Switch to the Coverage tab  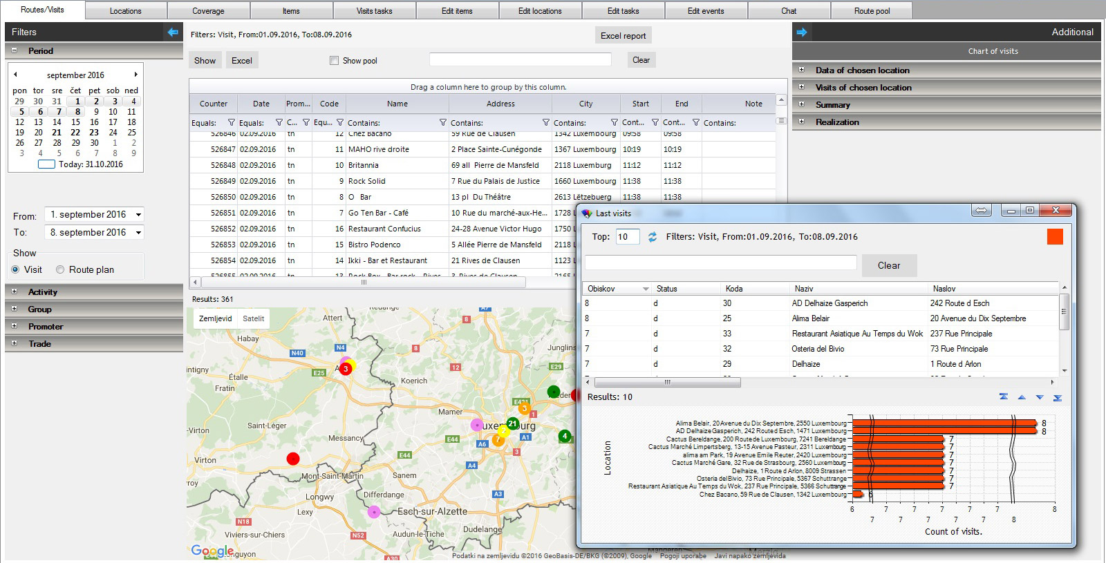tap(208, 11)
